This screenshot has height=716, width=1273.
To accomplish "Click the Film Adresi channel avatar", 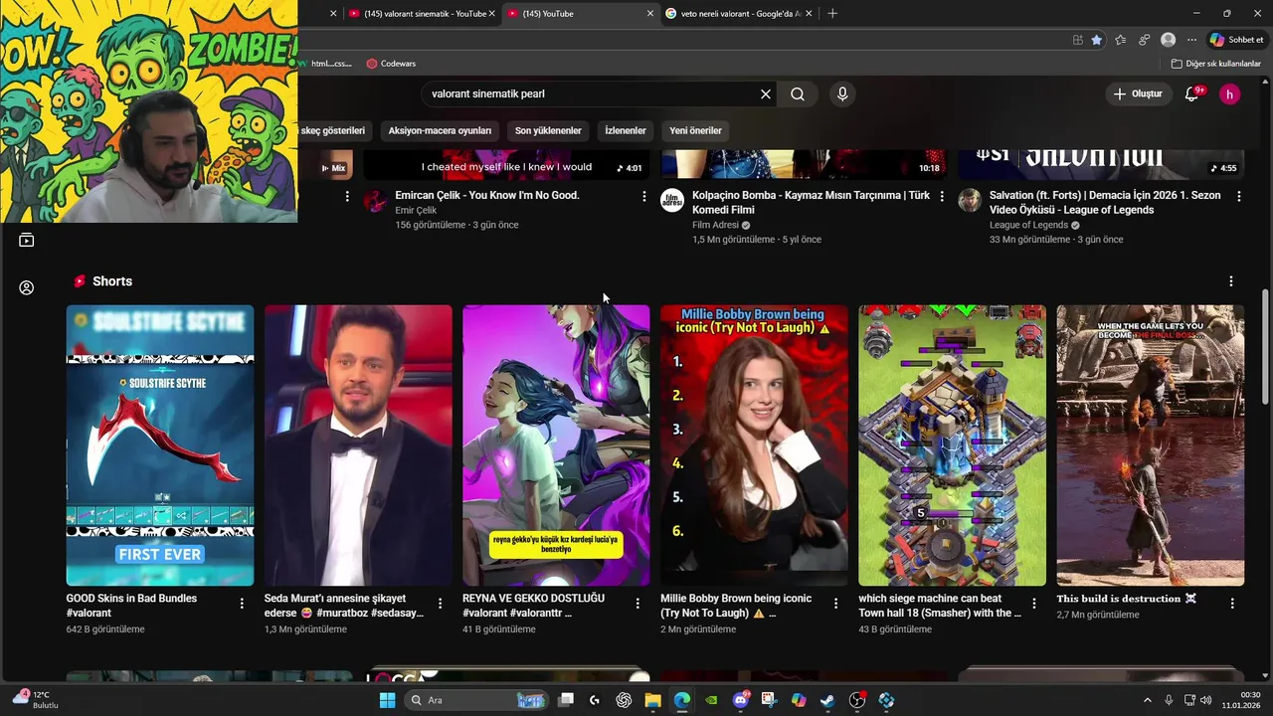I will [x=672, y=201].
